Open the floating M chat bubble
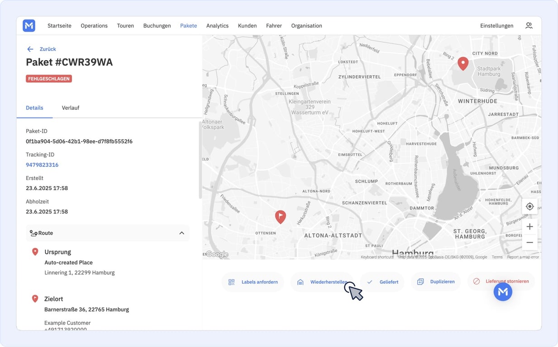The width and height of the screenshot is (558, 347). pos(503,292)
